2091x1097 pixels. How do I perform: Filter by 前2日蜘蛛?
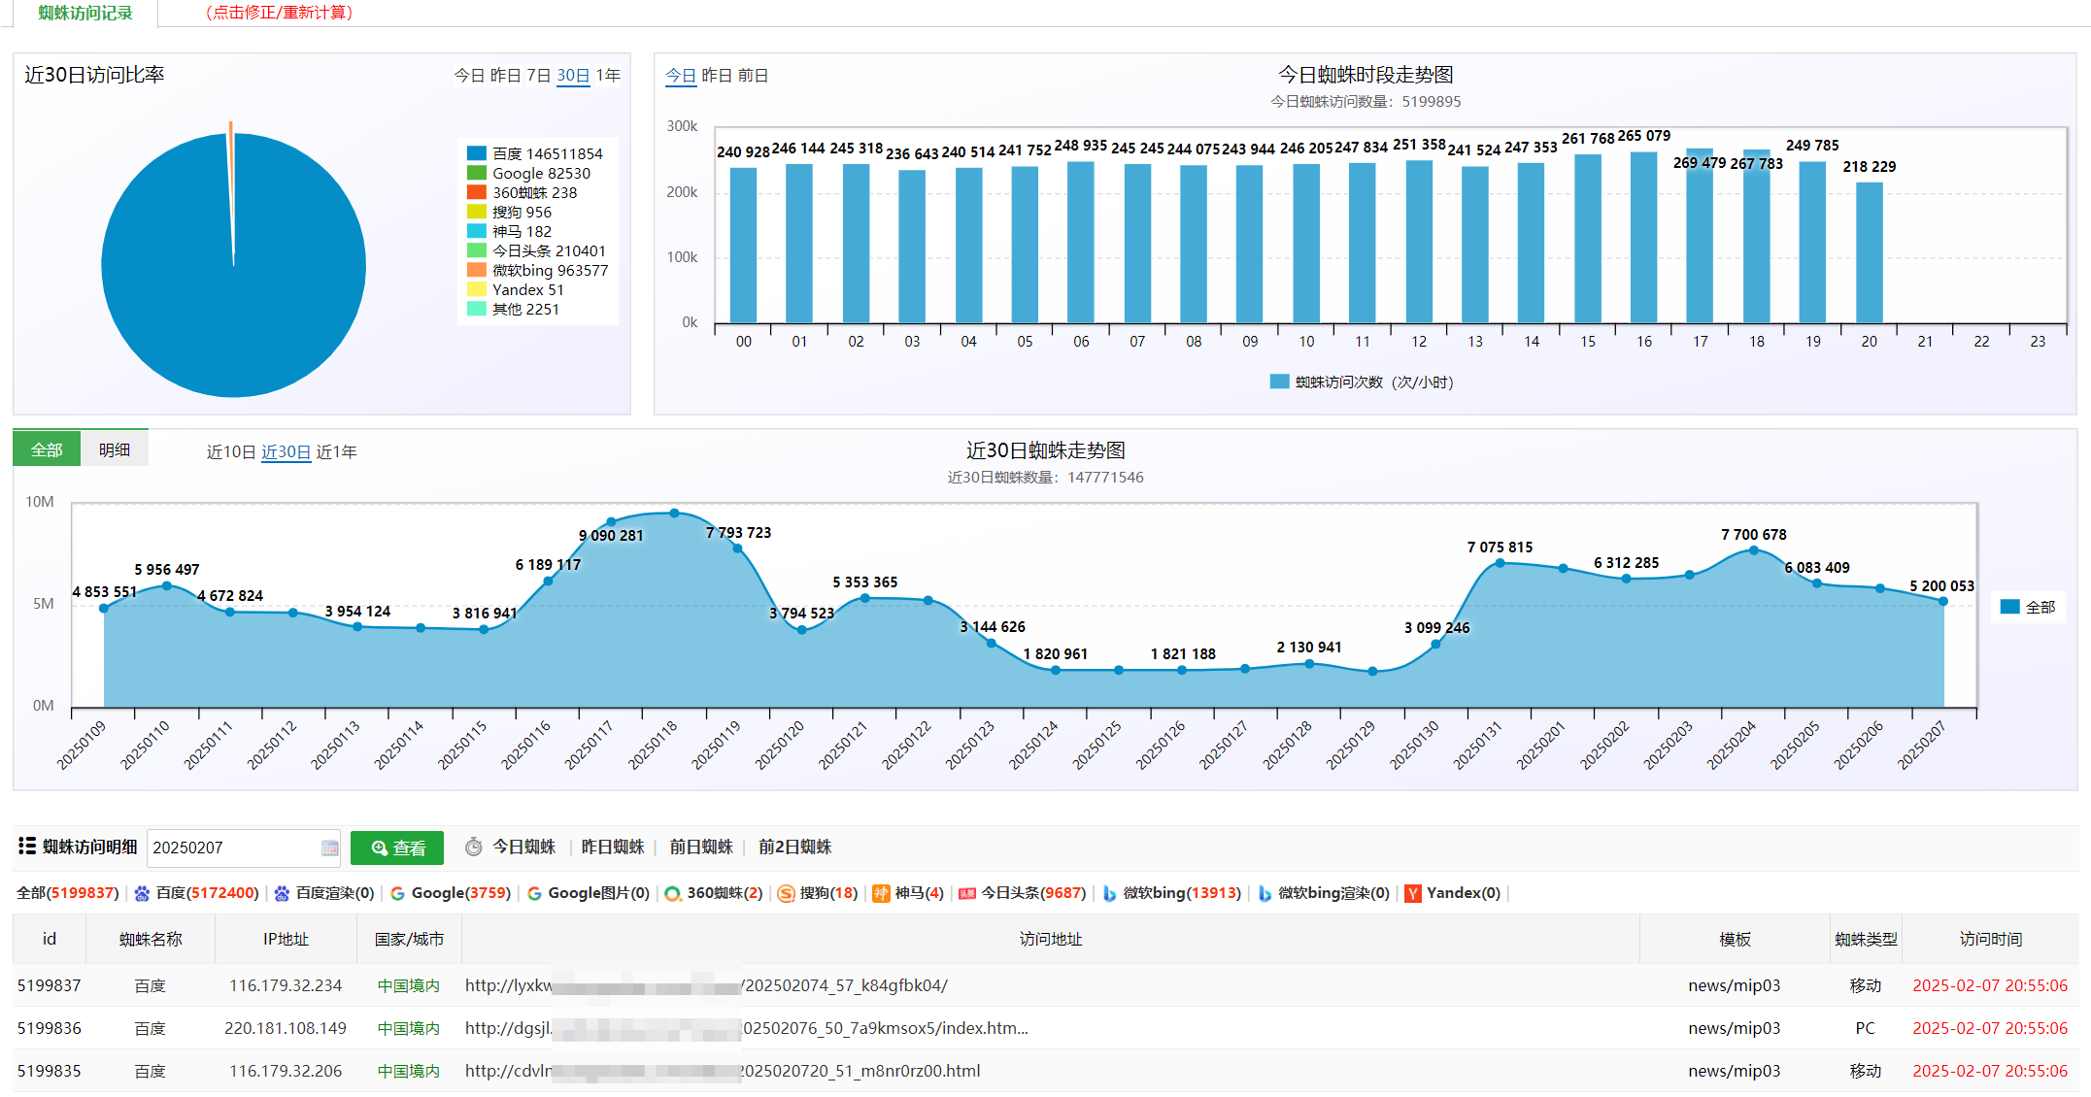point(794,847)
